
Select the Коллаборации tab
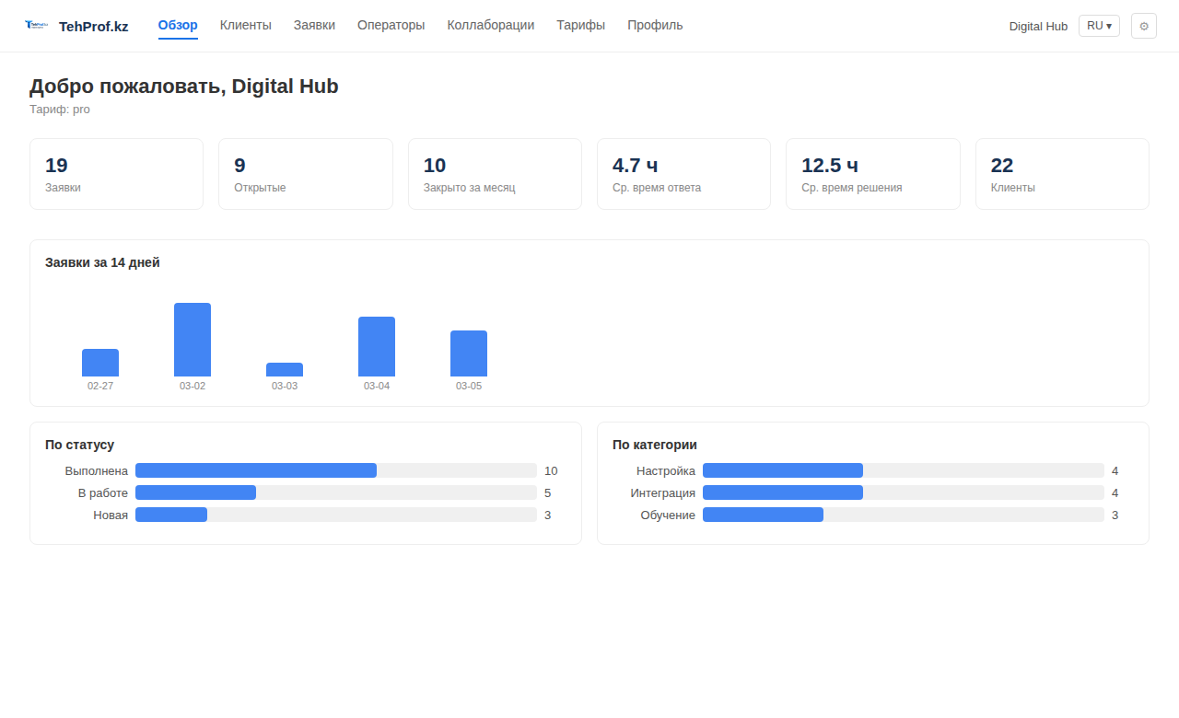point(490,26)
